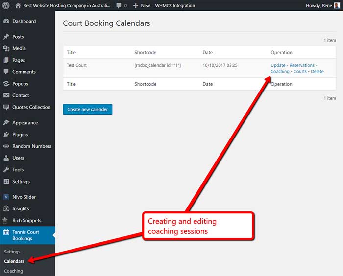This screenshot has height=276, width=343.
Task: Open the Media library icon
Action: (6, 48)
